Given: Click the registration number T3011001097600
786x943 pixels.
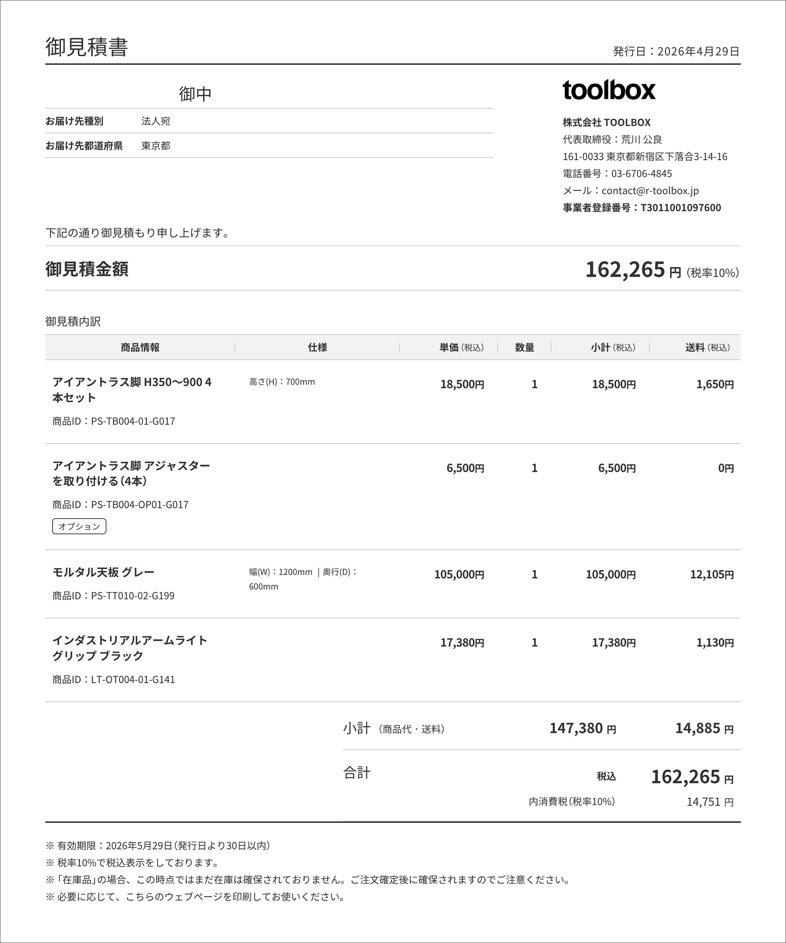Looking at the screenshot, I should point(680,207).
